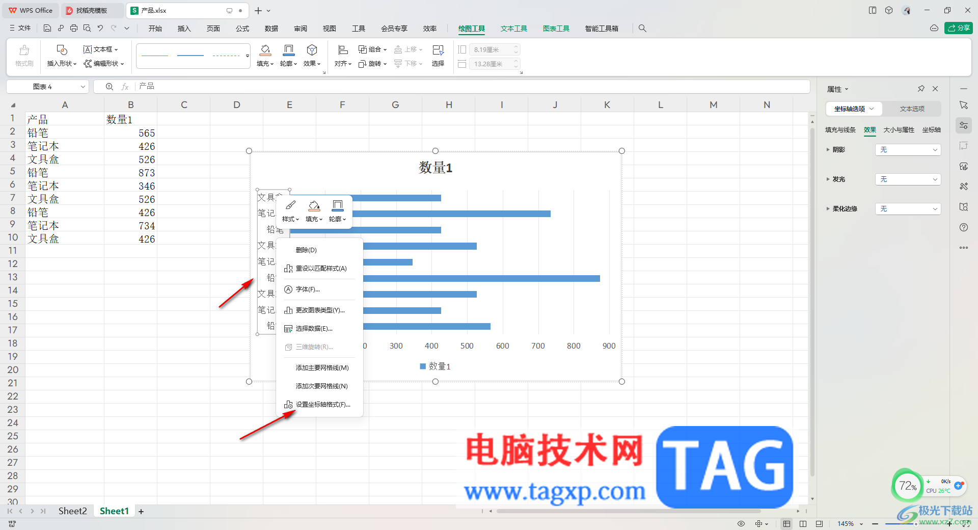The image size is (978, 530).
Task: Choose Change Chart Type (更改图表类型)
Action: (x=319, y=310)
